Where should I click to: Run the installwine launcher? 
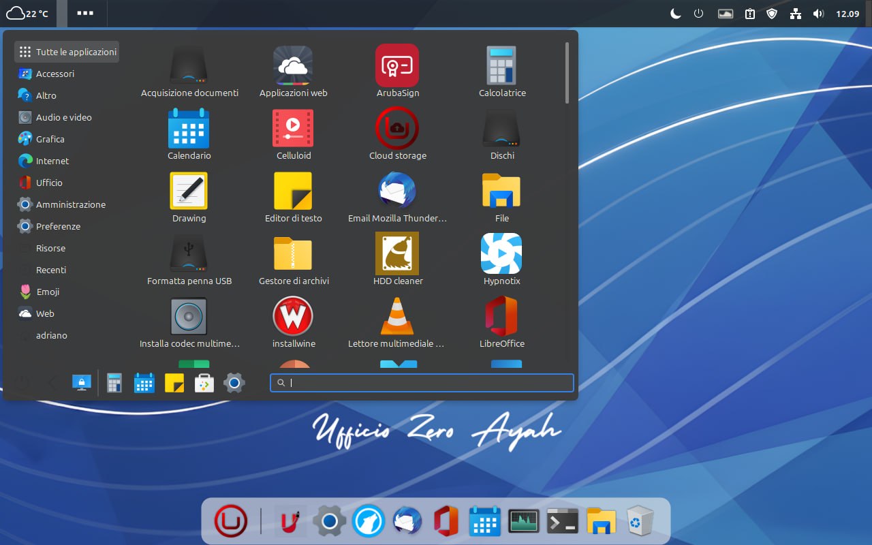click(x=293, y=323)
